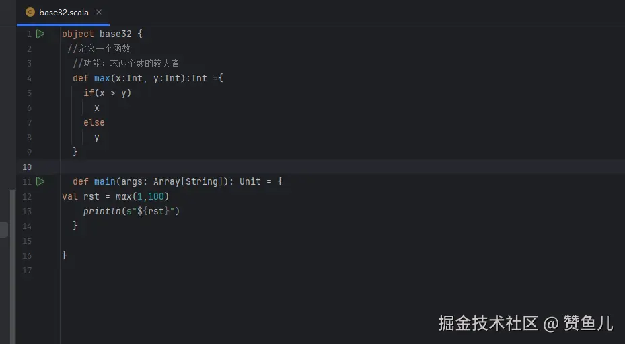Click the if(x > y) condition
The width and height of the screenshot is (625, 344).
click(108, 93)
